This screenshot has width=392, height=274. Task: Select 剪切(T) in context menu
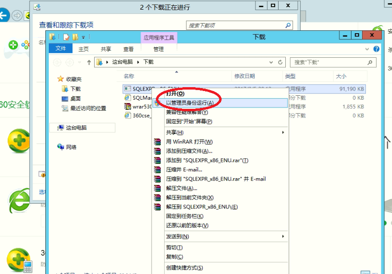174,248
